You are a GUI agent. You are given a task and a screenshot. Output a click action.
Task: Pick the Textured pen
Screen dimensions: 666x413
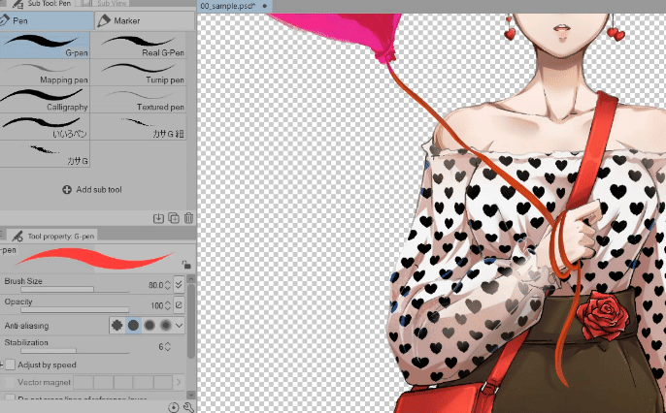coord(139,99)
